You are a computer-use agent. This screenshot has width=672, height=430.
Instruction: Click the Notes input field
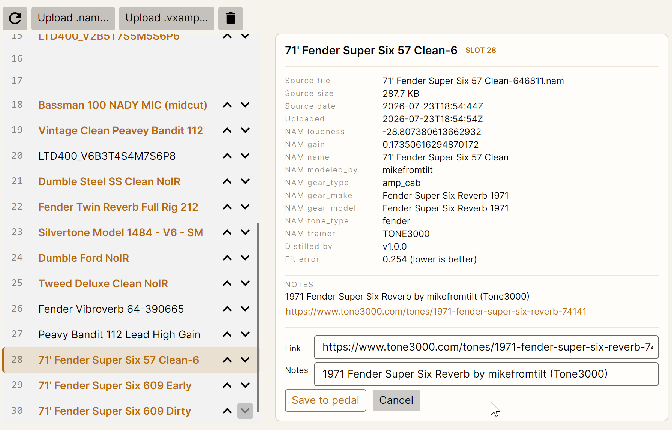[x=486, y=374]
